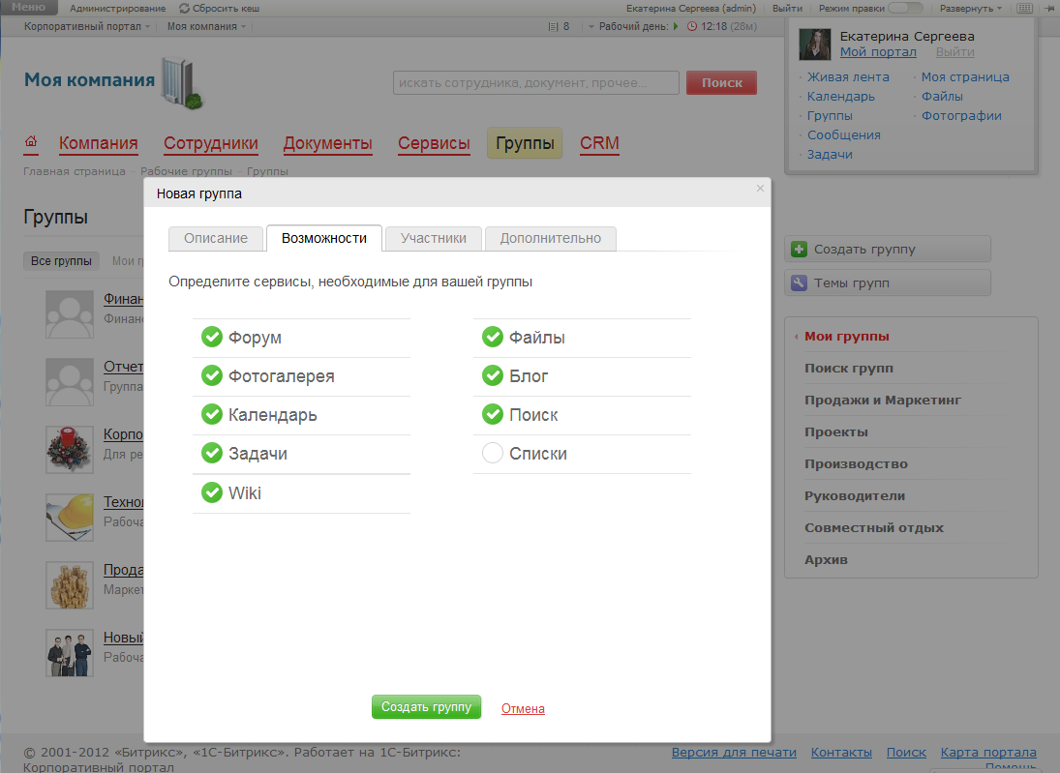
Task: Open the Сотрудники menu
Action: [x=211, y=143]
